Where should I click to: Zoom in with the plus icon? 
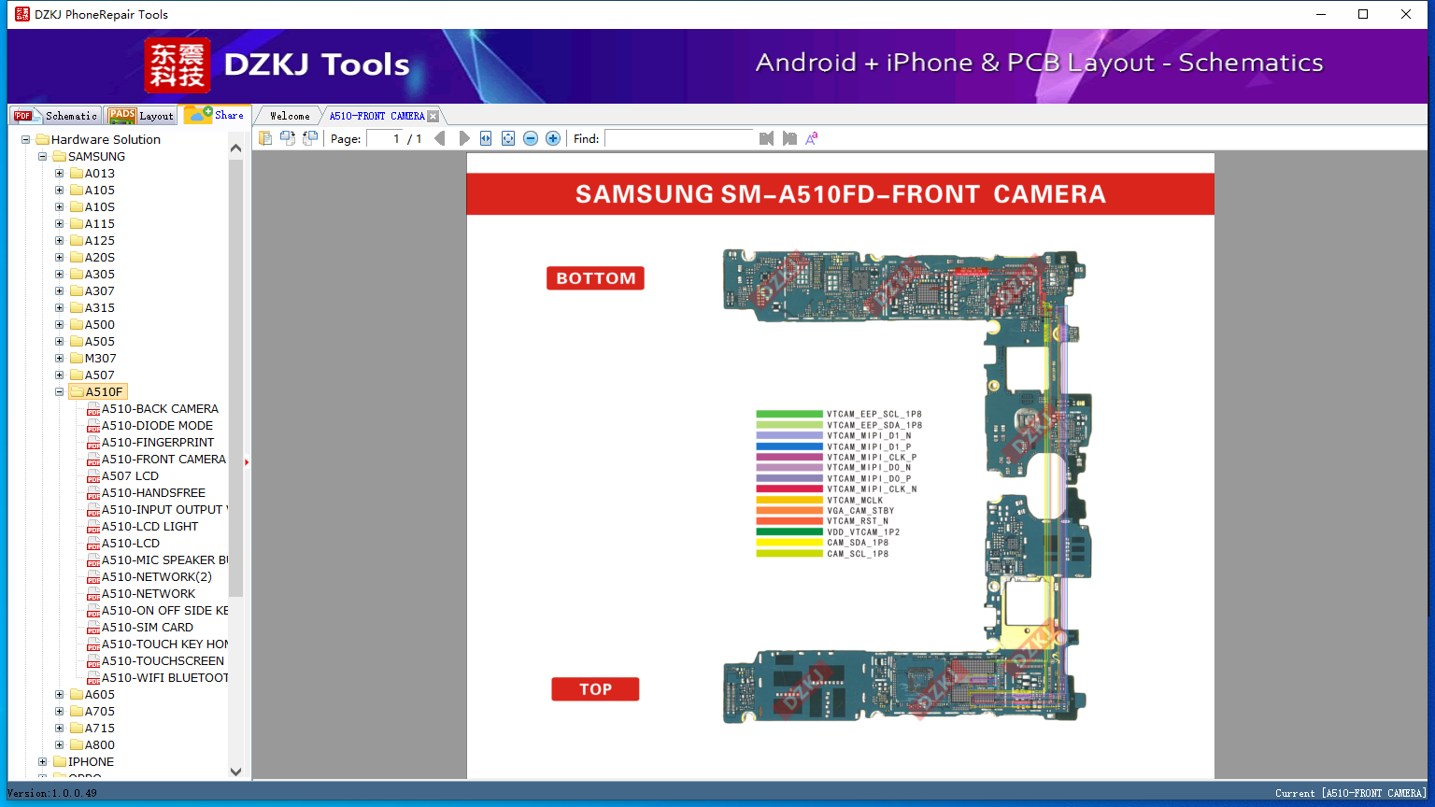point(553,138)
